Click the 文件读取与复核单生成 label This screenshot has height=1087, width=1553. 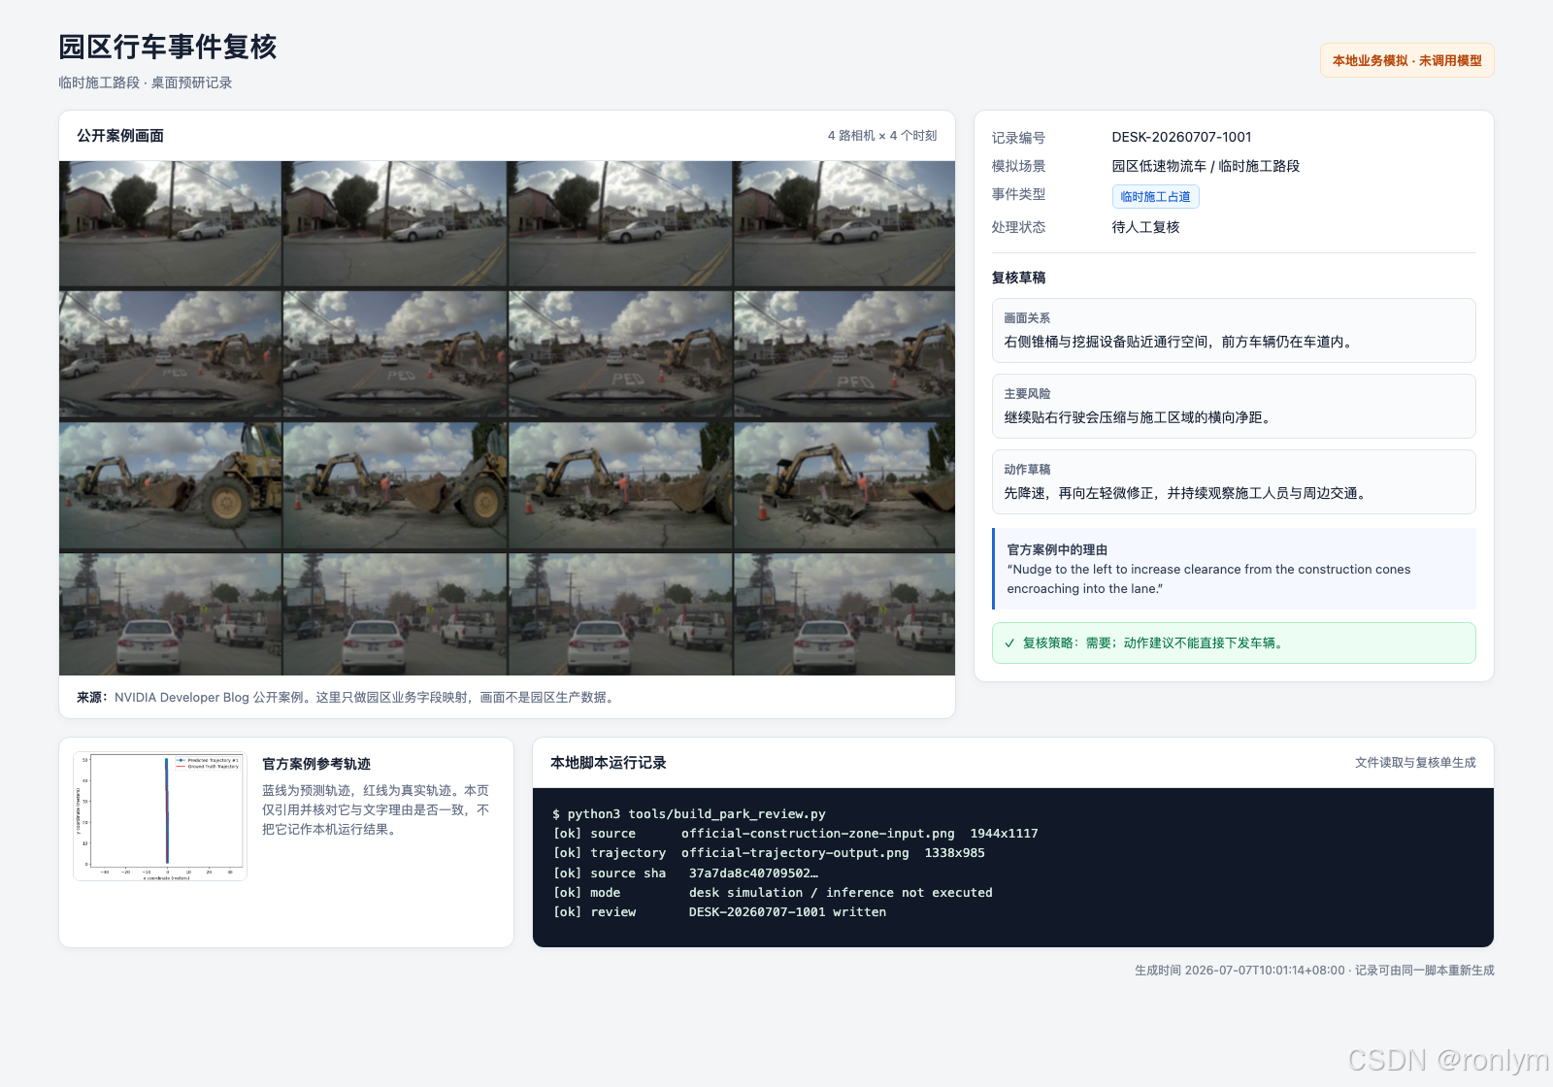(1415, 763)
